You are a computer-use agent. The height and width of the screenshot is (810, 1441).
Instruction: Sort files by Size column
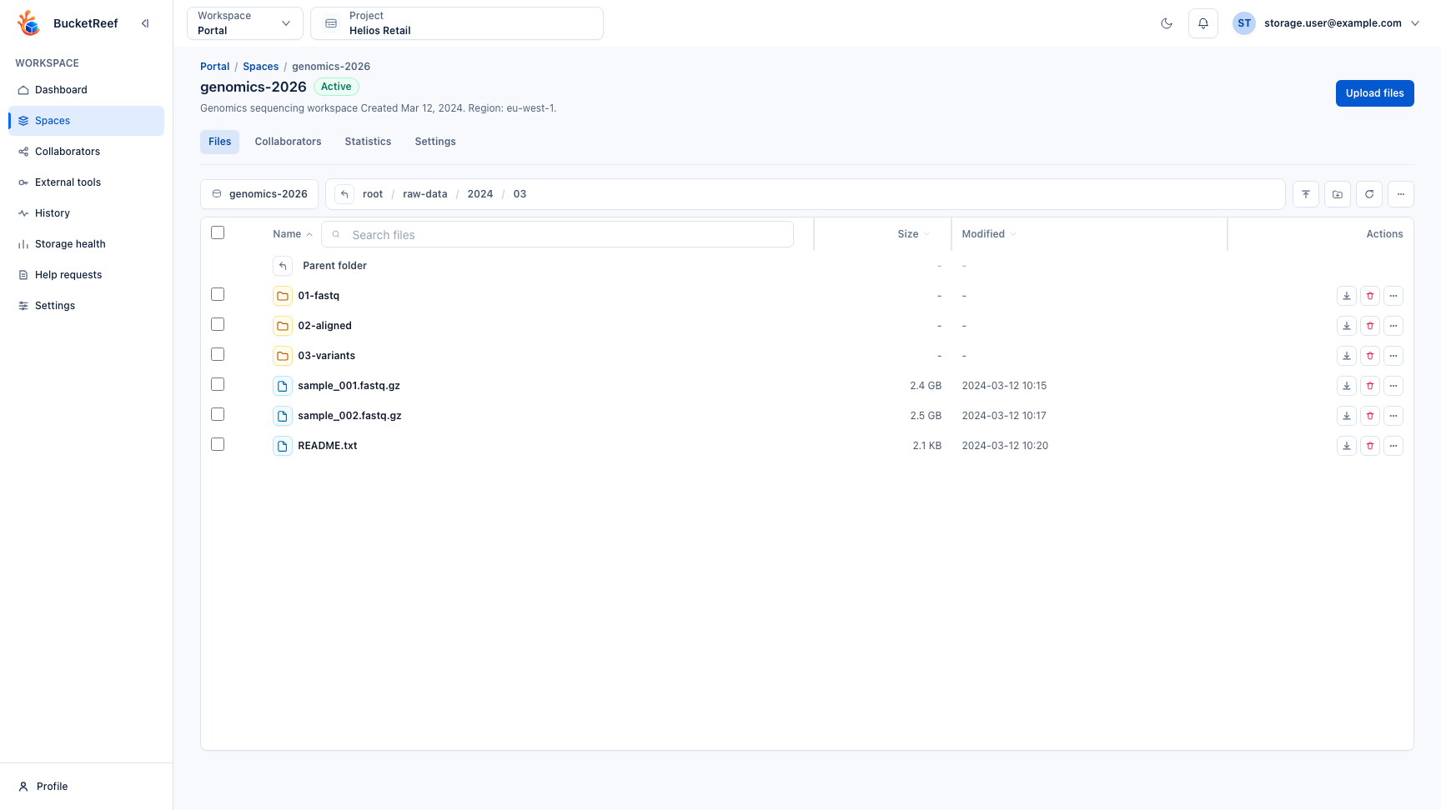[913, 234]
